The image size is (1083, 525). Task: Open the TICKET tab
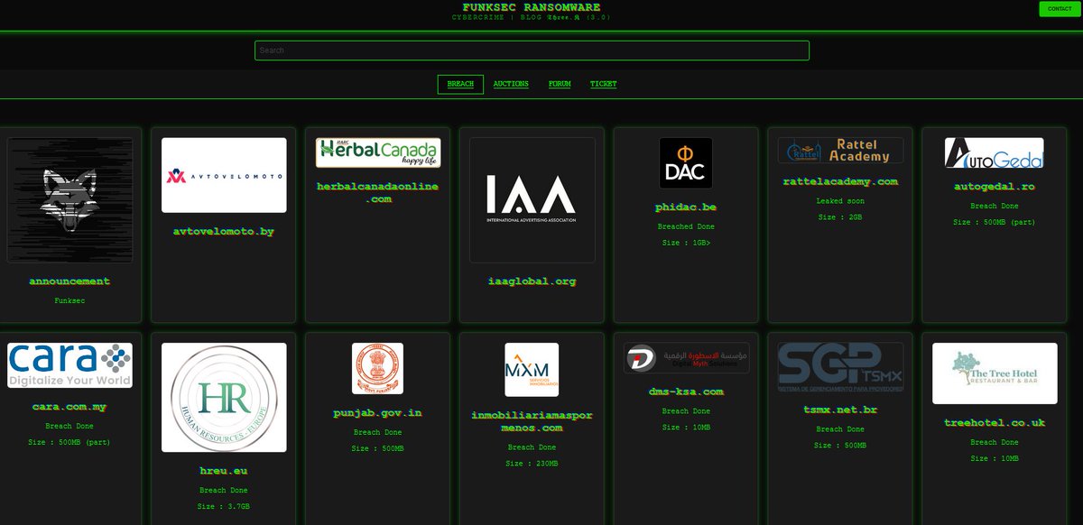tap(604, 84)
